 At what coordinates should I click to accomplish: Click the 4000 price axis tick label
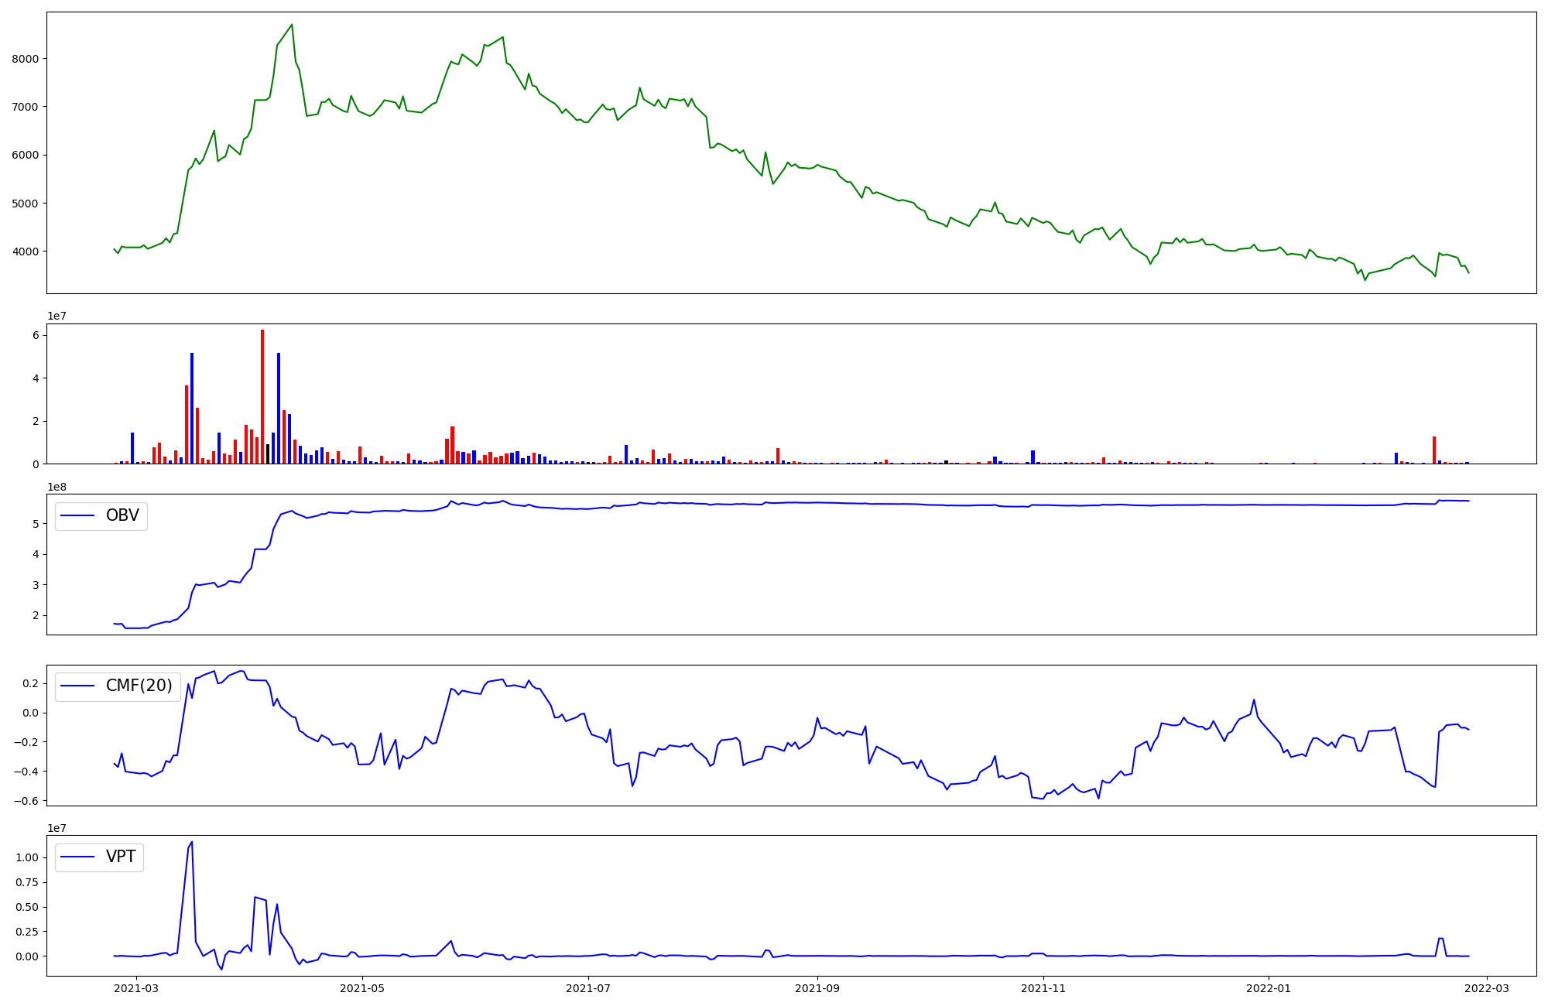point(26,251)
